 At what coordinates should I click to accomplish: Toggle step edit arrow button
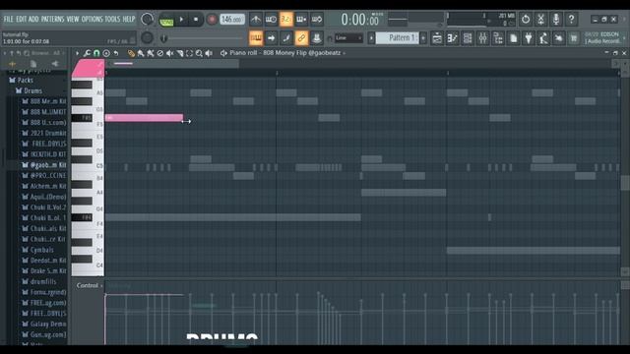(271, 38)
